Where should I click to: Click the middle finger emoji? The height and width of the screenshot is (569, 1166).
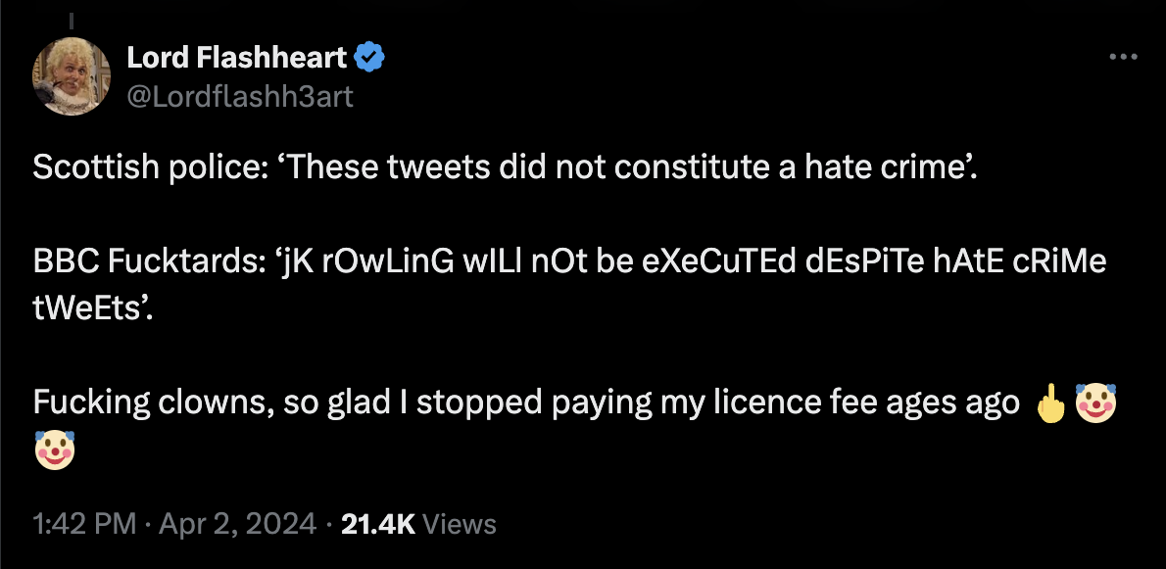tap(1048, 403)
